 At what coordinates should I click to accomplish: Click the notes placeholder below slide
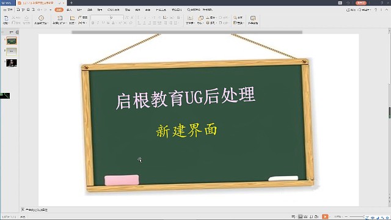(x=37, y=210)
